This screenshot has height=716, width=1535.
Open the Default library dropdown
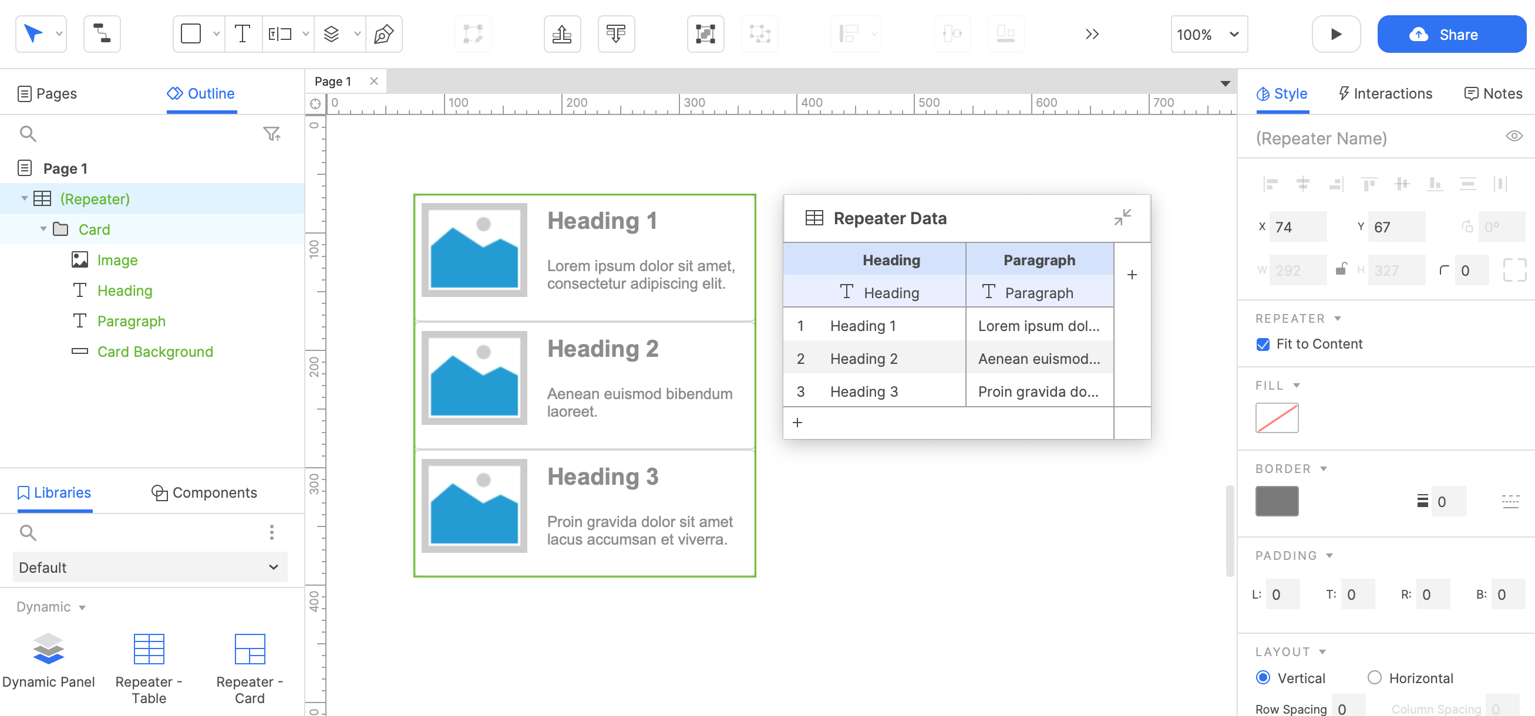(150, 567)
